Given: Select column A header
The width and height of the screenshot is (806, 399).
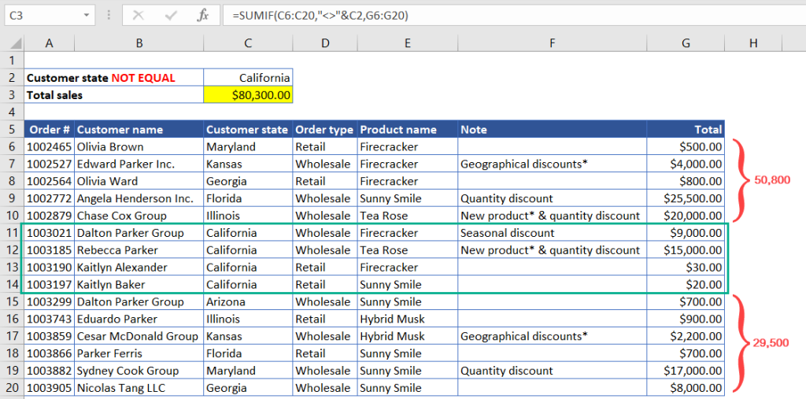Looking at the screenshot, I should click(x=49, y=43).
